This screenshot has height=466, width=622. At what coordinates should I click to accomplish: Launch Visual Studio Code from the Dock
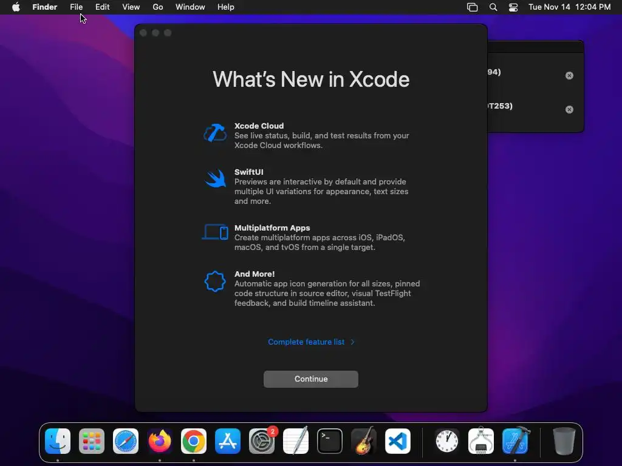click(398, 441)
